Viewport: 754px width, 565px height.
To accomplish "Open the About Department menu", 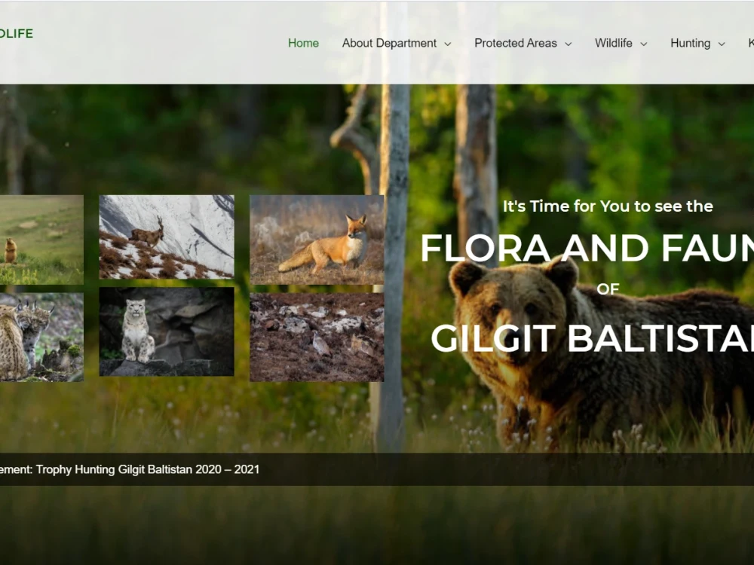I will (389, 43).
